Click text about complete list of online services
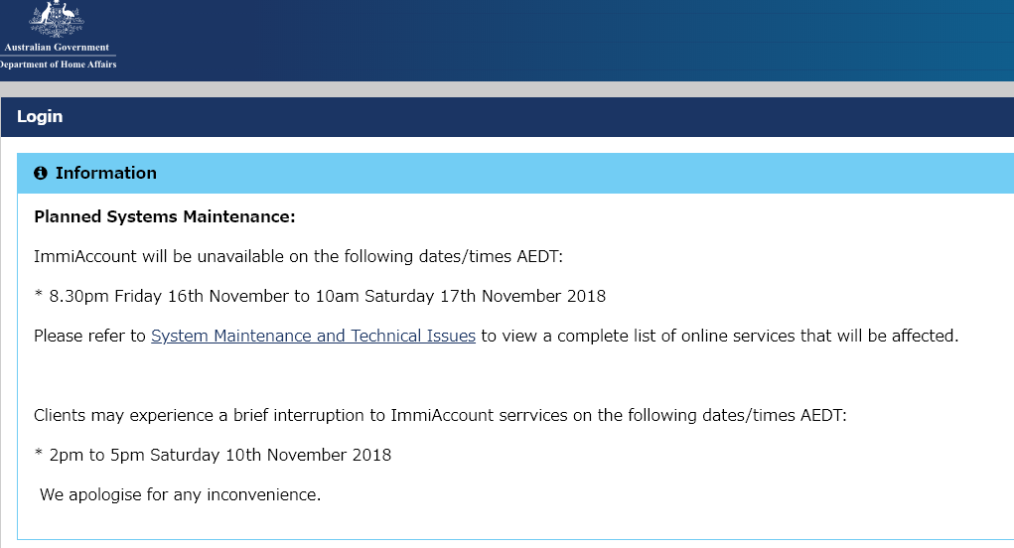The height and width of the screenshot is (548, 1014). 720,336
